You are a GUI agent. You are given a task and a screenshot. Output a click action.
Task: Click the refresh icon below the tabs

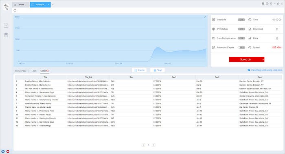15,11
